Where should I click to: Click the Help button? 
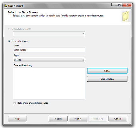point(17,119)
